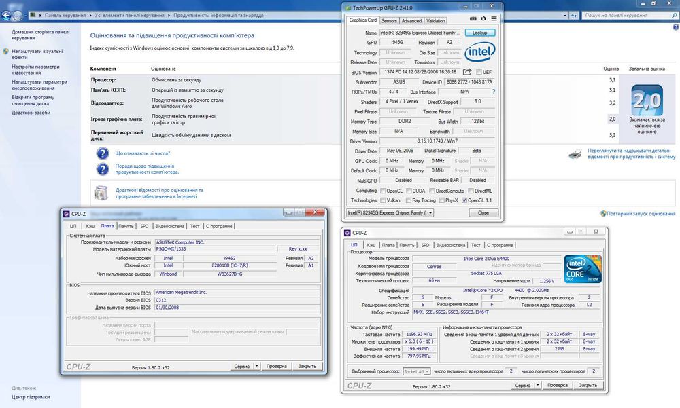Open the Память tab in processor CPU-Z window
Screen dimensions: 680x408
click(x=407, y=245)
